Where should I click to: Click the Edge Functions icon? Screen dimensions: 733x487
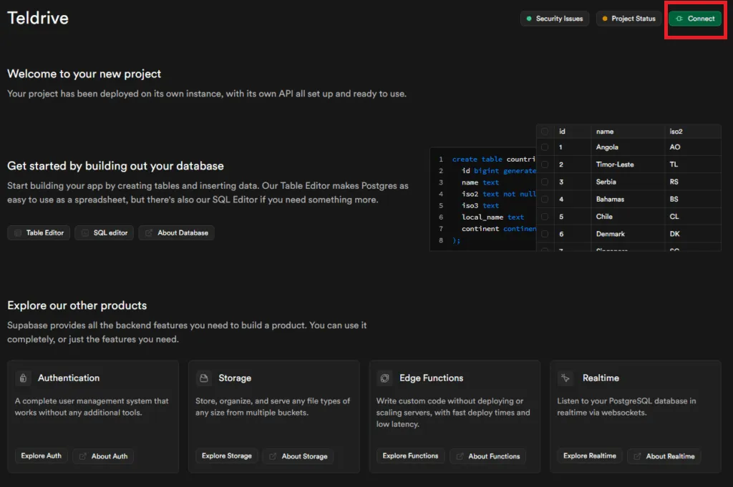tap(385, 378)
